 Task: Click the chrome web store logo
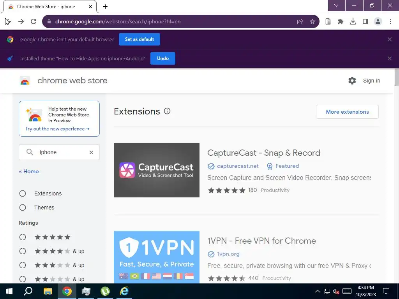[25, 81]
